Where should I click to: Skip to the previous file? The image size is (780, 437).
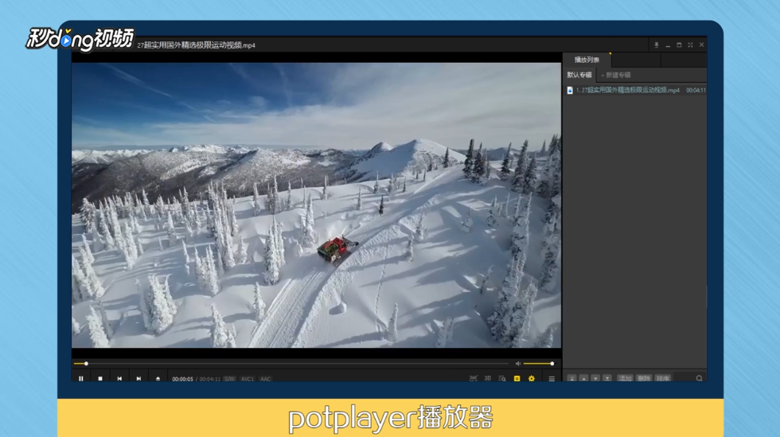point(119,378)
